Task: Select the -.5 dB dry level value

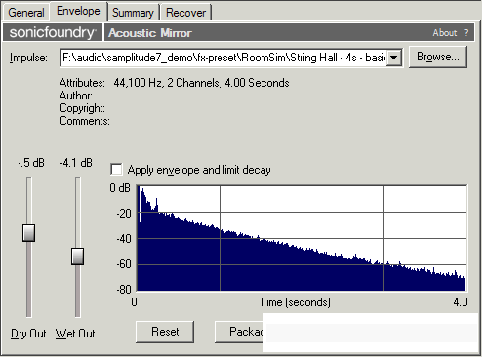Action: point(31,163)
